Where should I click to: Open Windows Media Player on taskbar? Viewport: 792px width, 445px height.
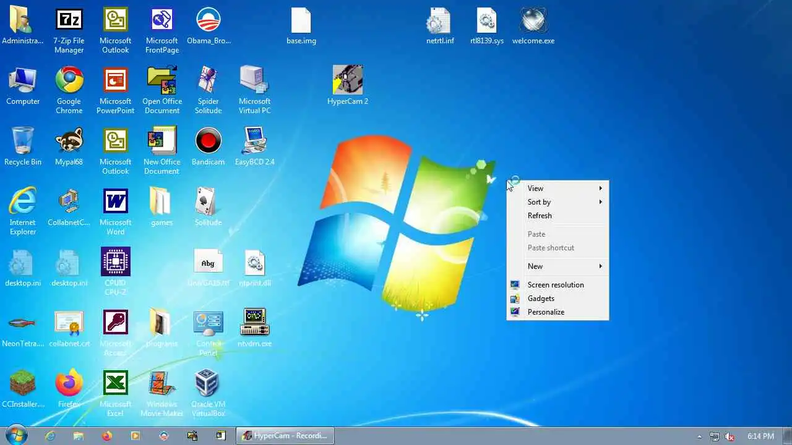click(136, 436)
